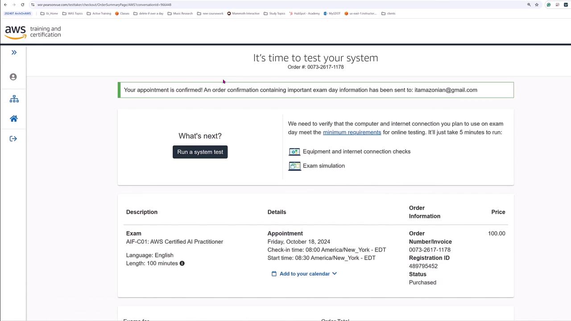Click 'Equipment and internet connection checks' text
The image size is (571, 321).
click(356, 152)
